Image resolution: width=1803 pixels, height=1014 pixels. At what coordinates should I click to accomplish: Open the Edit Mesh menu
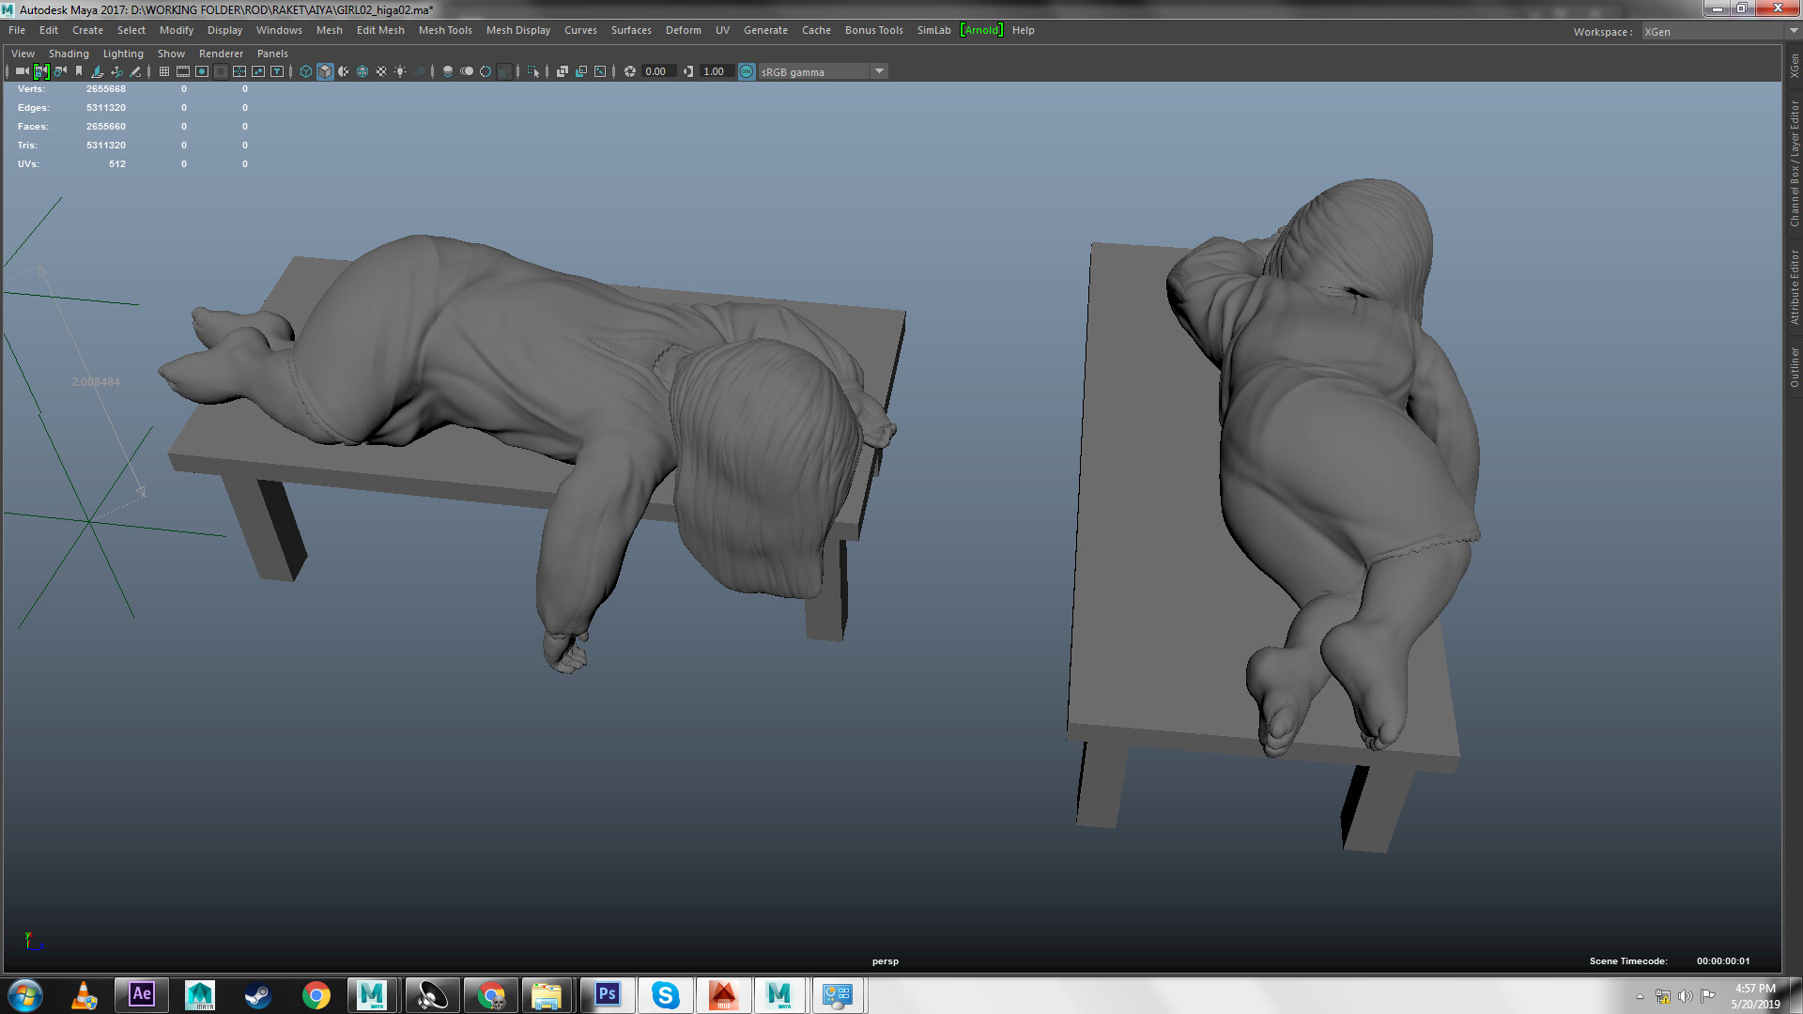tap(380, 30)
